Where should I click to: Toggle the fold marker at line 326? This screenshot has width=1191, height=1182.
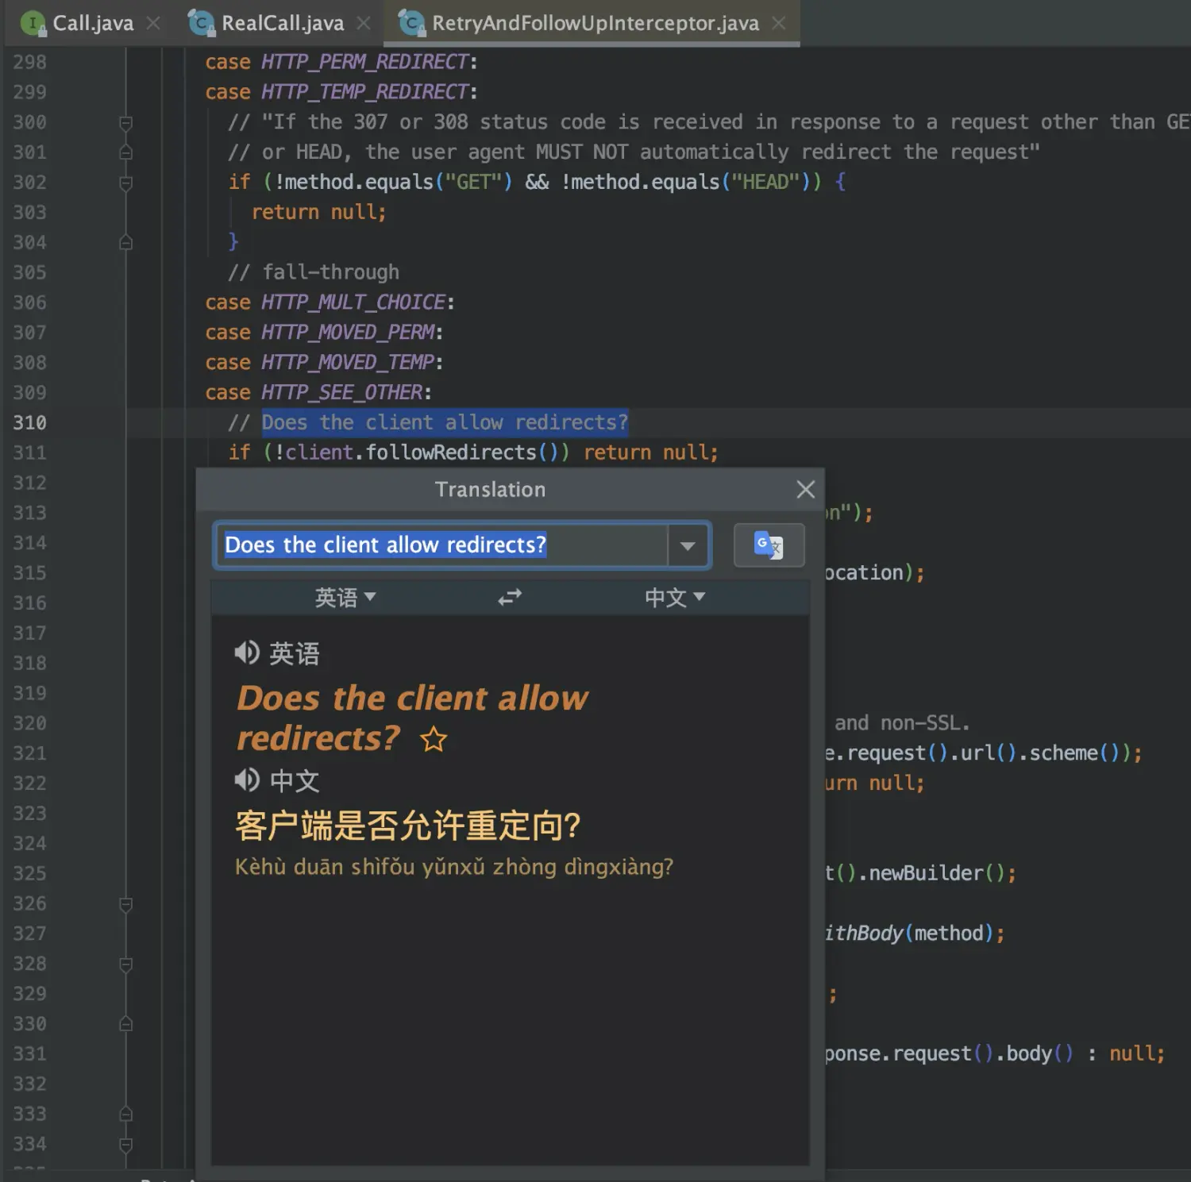[125, 903]
